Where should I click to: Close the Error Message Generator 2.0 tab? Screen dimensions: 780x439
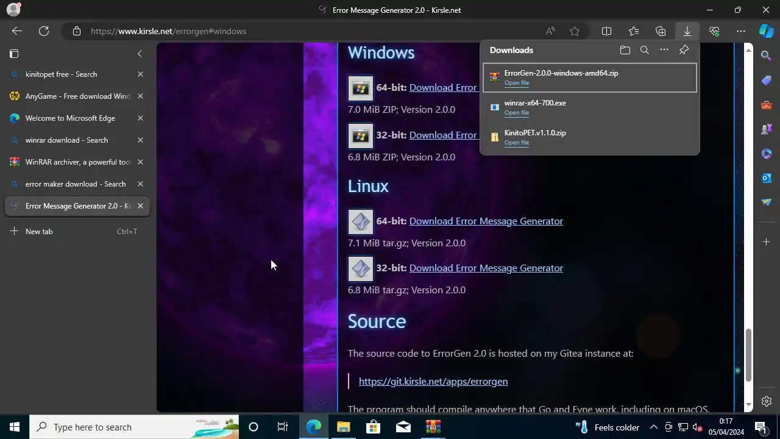140,206
